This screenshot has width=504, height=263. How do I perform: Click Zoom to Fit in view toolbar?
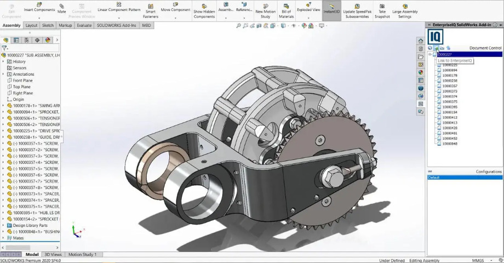(x=238, y=26)
